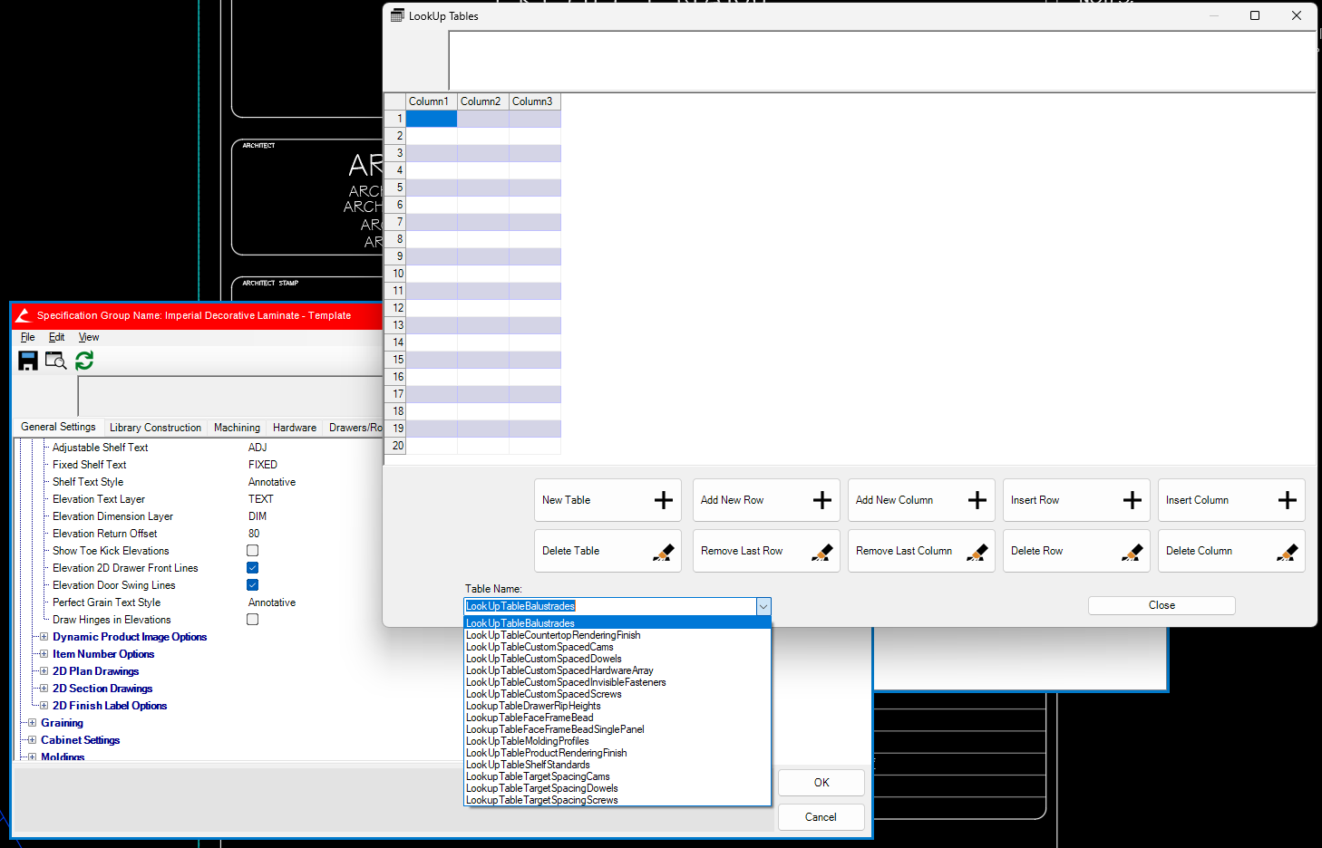Screen dimensions: 1322x848
Task: Click the save icon in Specification Group toolbar
Action: coord(28,361)
